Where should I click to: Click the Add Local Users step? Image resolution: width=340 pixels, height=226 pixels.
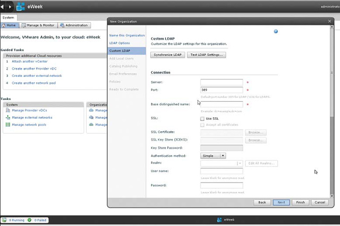click(x=121, y=58)
